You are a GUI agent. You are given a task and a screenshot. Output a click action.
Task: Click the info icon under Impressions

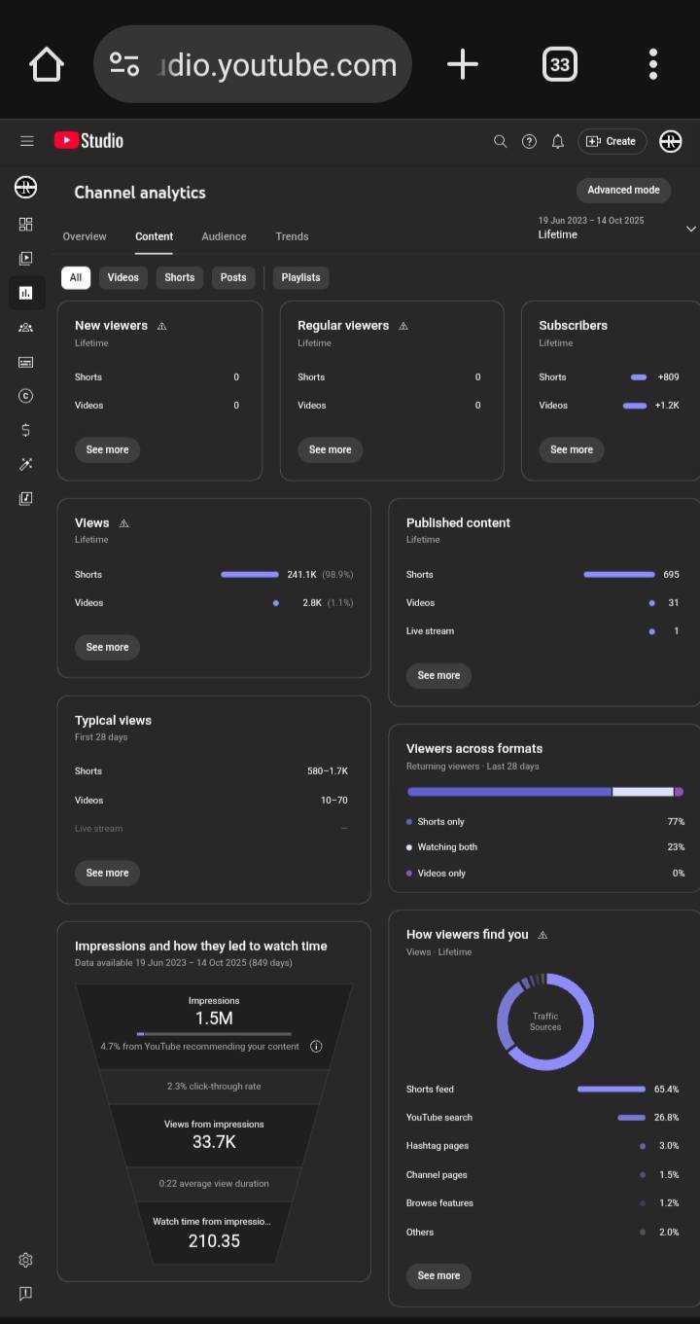(316, 1047)
